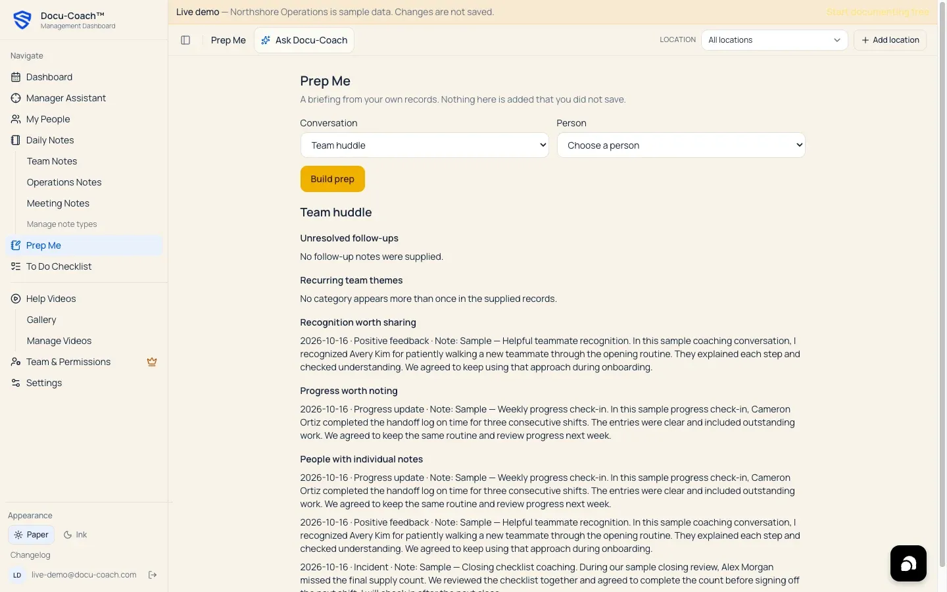
Task: Switch appearance to Ink theme
Action: click(x=75, y=535)
